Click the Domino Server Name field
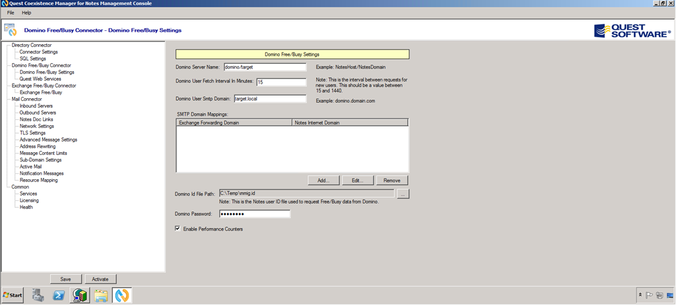 pos(265,67)
